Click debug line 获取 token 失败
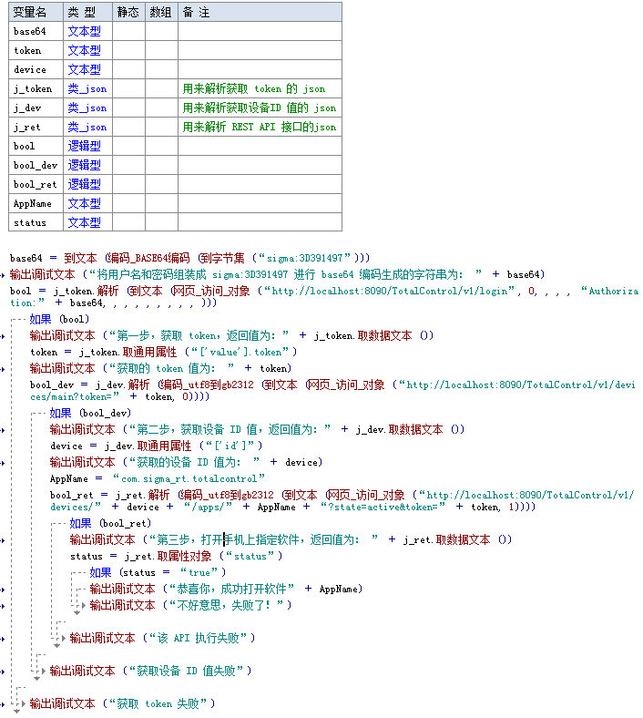Image resolution: width=643 pixels, height=718 pixels. [123, 704]
